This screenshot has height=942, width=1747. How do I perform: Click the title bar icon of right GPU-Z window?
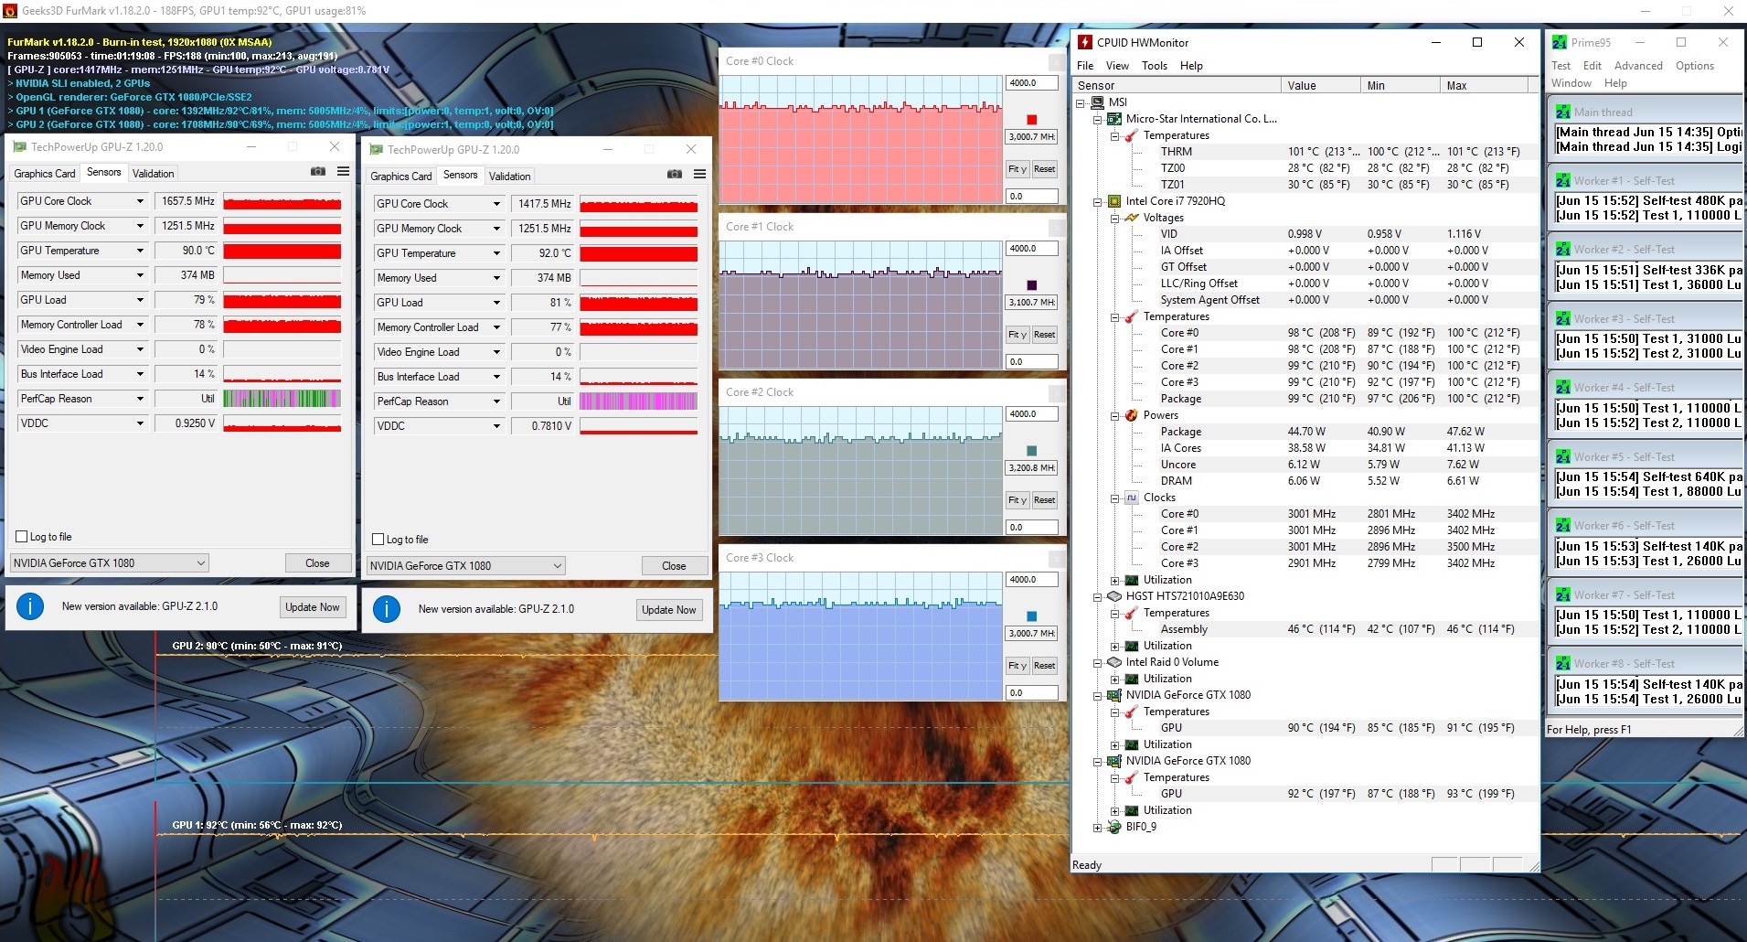[x=376, y=149]
